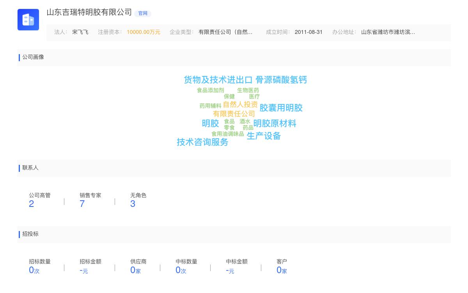Screen dimensions: 468x293
Task: Click the company name 山东吉瑞特明胶有限公司
Action: pos(89,12)
